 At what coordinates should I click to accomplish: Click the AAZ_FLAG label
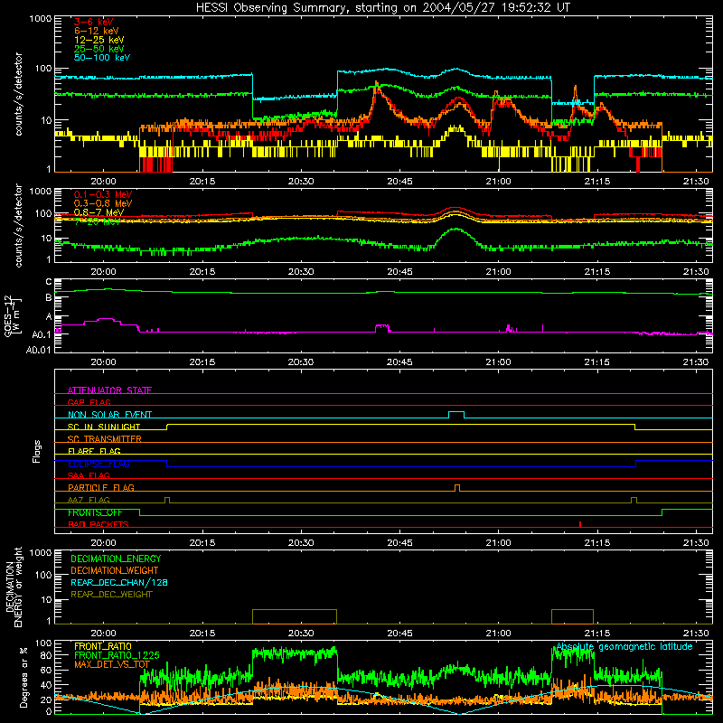[x=89, y=500]
